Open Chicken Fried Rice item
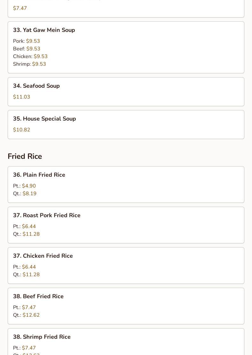The height and width of the screenshot is (355, 252). [x=126, y=266]
